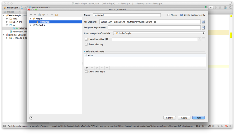Browse for an alternative JRE path
Screen dimensions: 235x135
pos(203,39)
